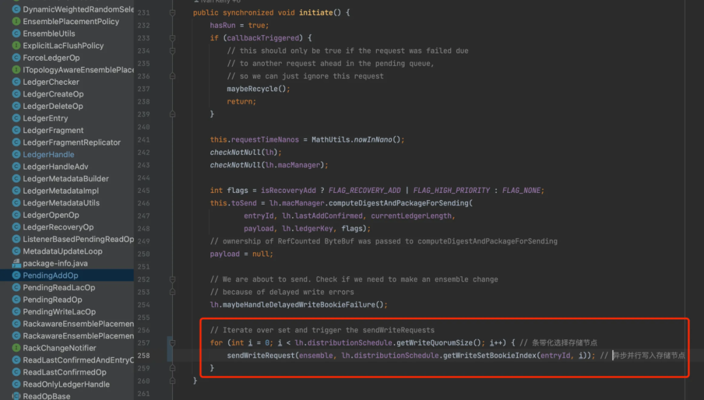The width and height of the screenshot is (704, 400).
Task: Click the class icon beside LedgerChecker
Action: click(16, 81)
